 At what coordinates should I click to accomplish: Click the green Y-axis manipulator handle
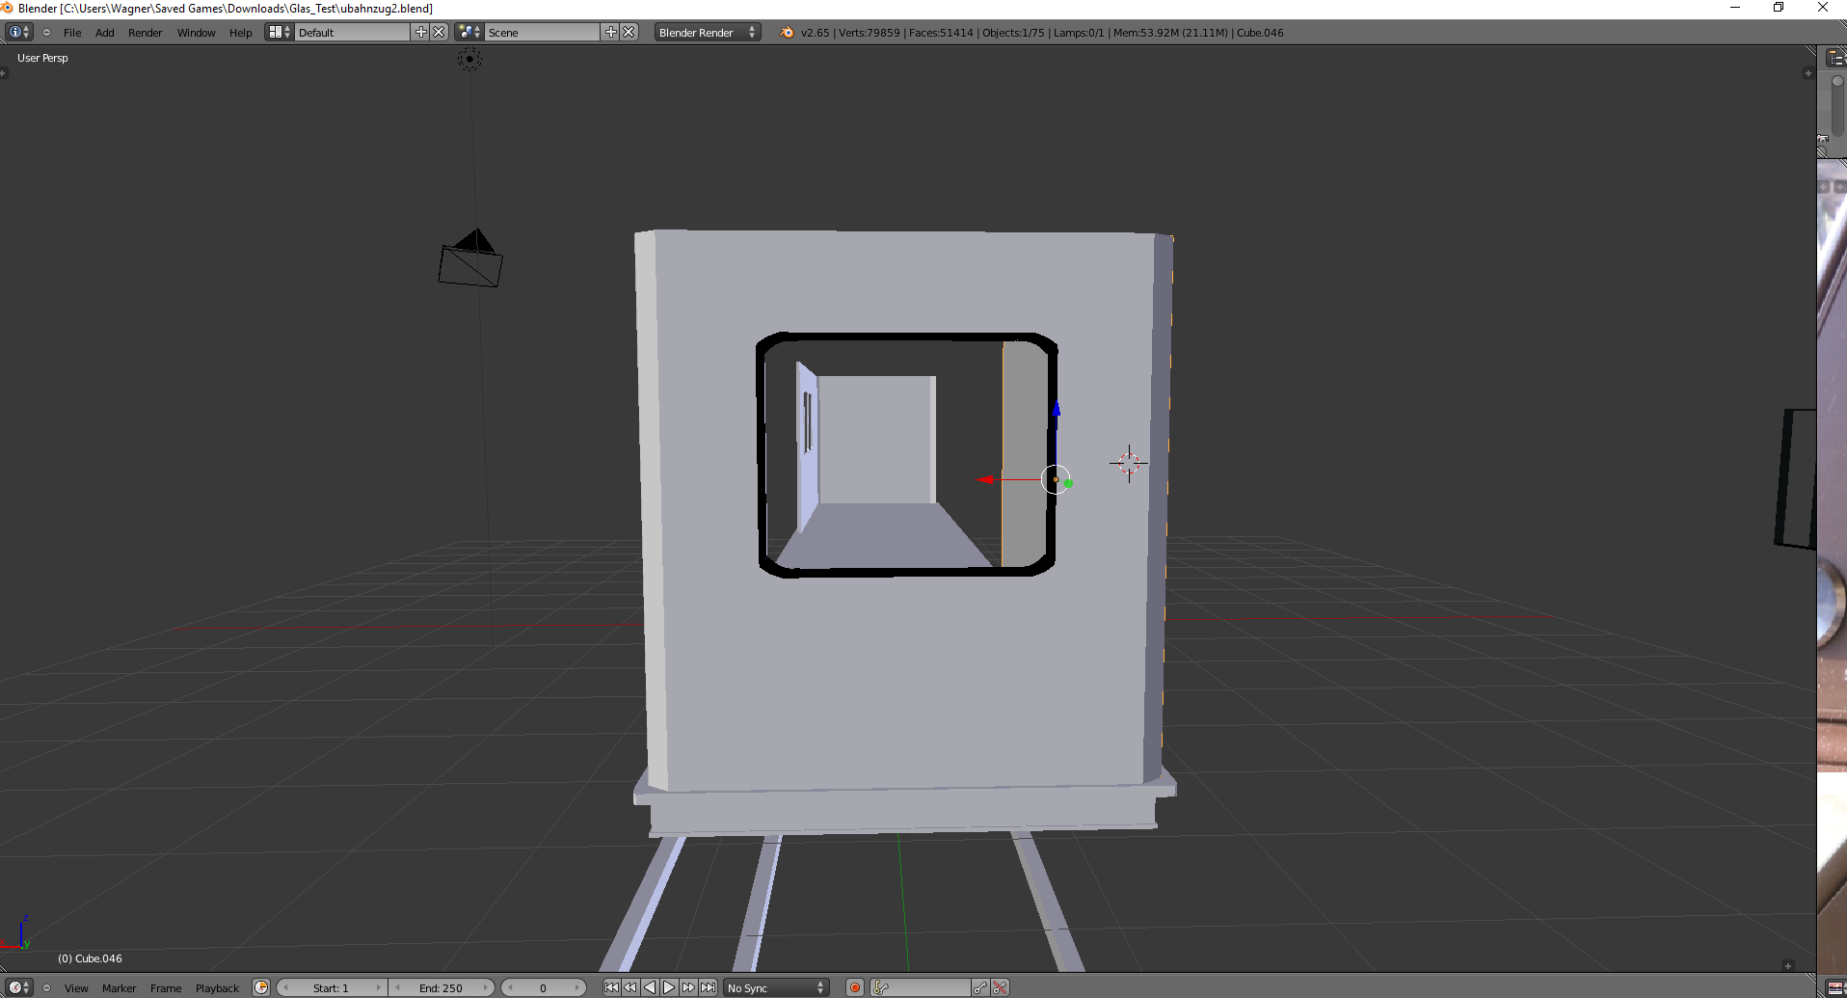tap(1068, 483)
